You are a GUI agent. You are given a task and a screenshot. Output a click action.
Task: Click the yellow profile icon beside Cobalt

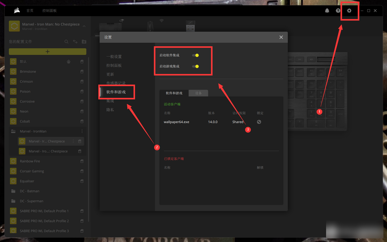pyautogui.click(x=13, y=121)
